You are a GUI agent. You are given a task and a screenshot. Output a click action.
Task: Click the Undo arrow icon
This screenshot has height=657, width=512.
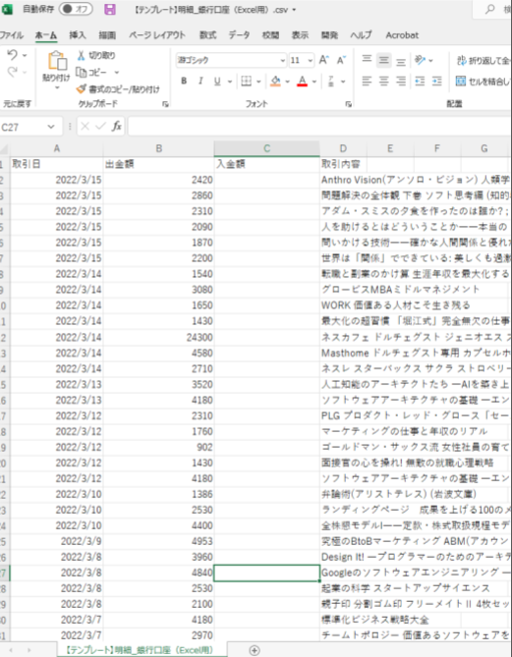tap(12, 55)
